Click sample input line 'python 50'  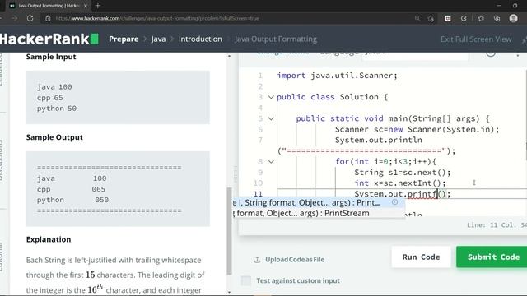pos(57,109)
